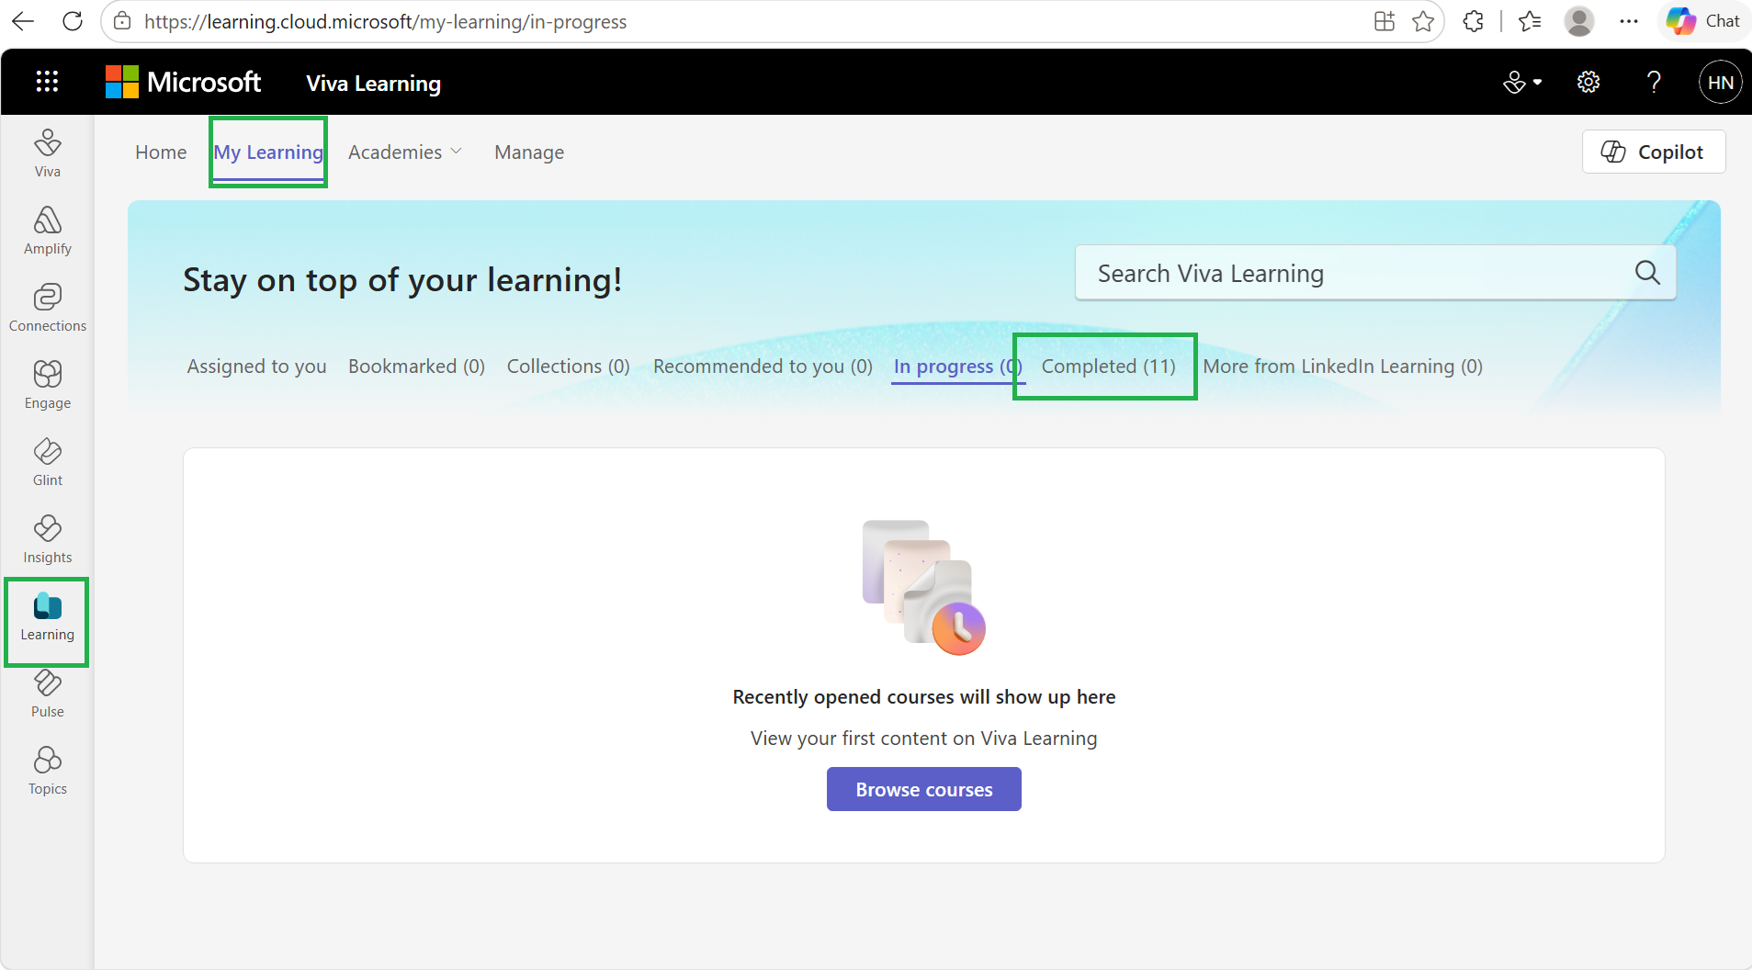Click the Copilot button
This screenshot has width=1752, height=970.
[x=1653, y=152]
